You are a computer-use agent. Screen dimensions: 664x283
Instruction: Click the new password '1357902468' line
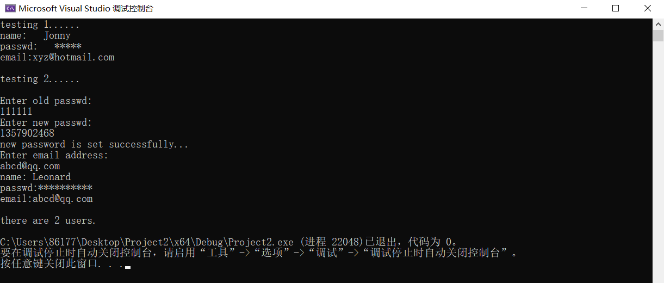(x=27, y=133)
